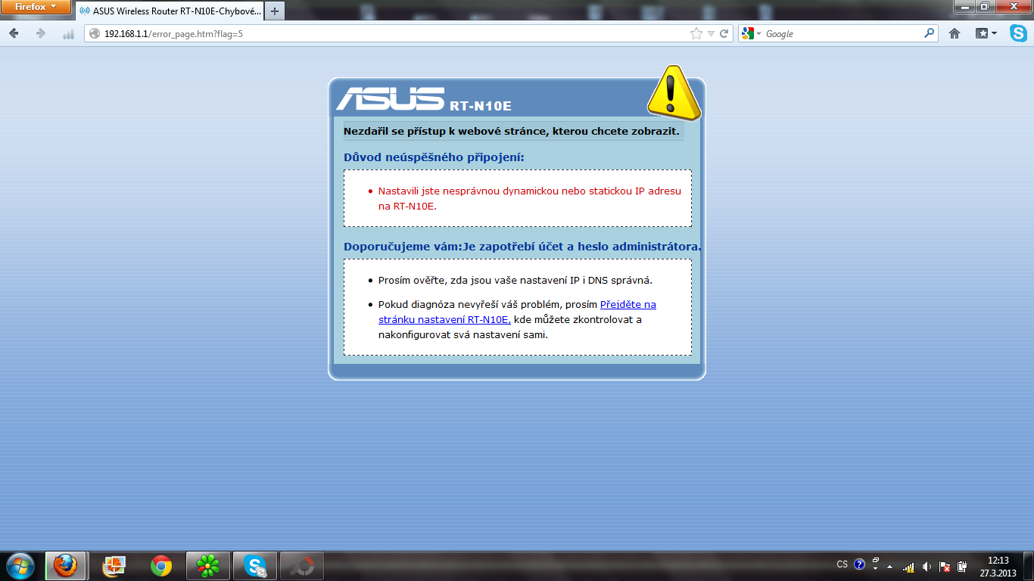Screen dimensions: 1034x581
Task: Click the signal bars icon beside the forward arrow
Action: click(x=68, y=34)
